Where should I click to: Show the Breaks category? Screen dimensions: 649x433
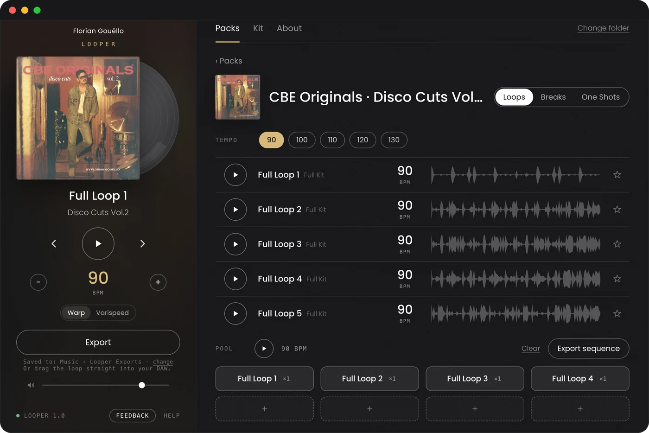click(553, 97)
